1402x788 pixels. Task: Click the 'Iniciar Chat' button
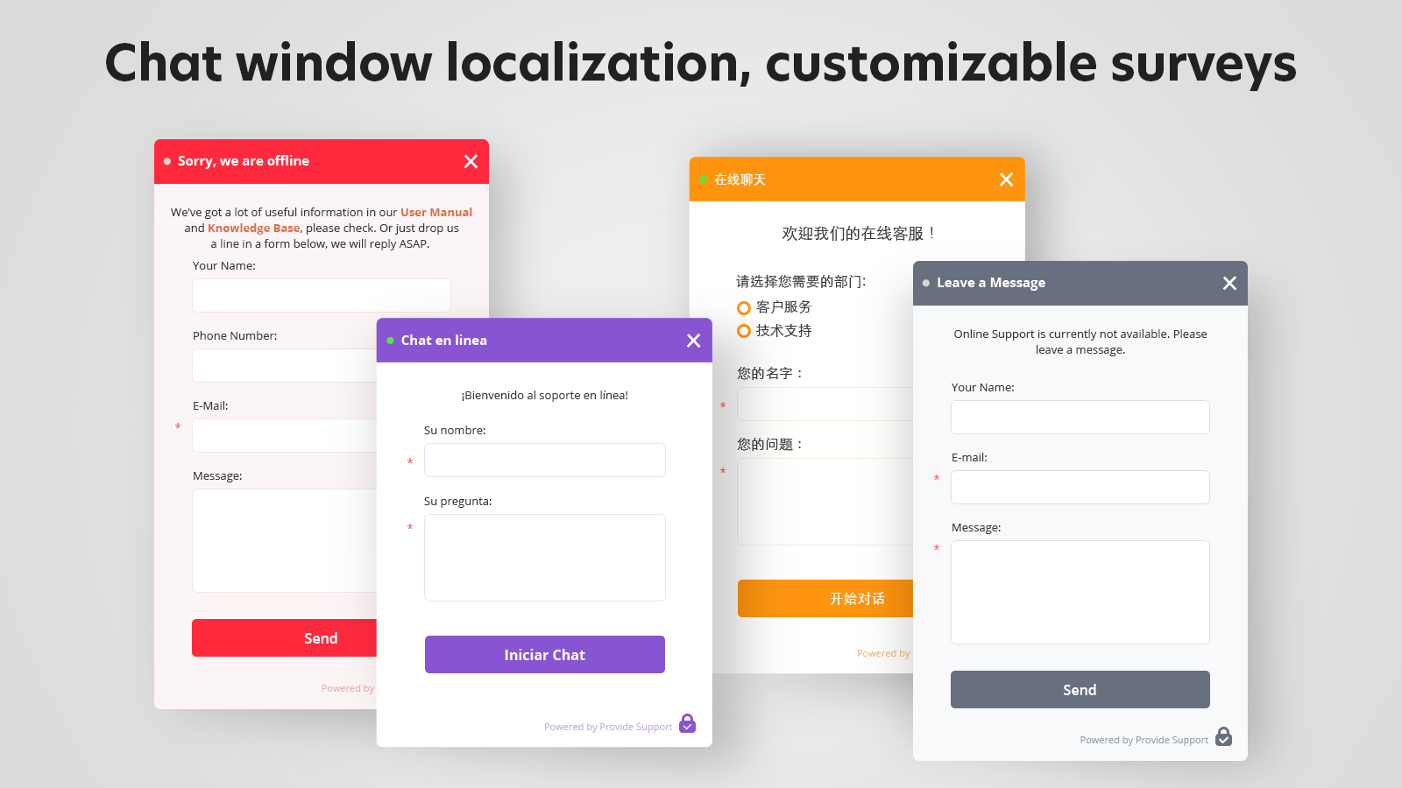coord(545,655)
